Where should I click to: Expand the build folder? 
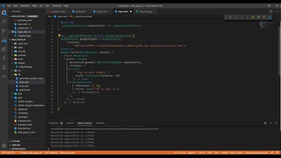[x=27, y=59]
